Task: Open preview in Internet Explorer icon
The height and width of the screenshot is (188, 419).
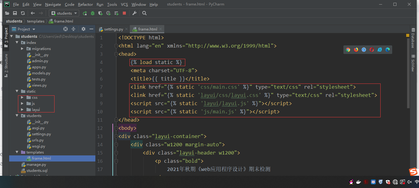Action: point(380,50)
